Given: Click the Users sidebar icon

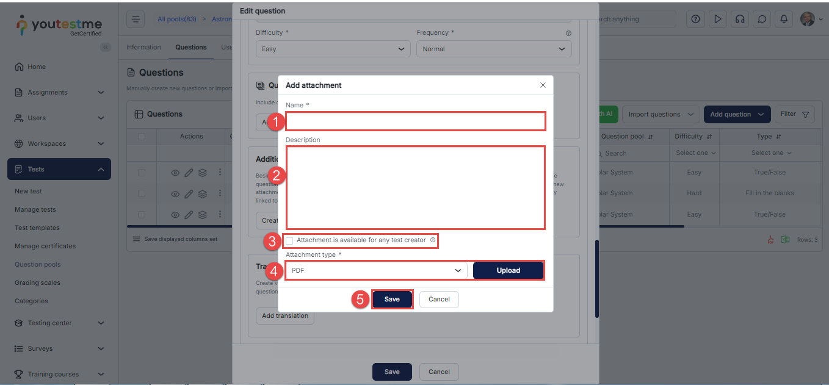Looking at the screenshot, I should 19,118.
